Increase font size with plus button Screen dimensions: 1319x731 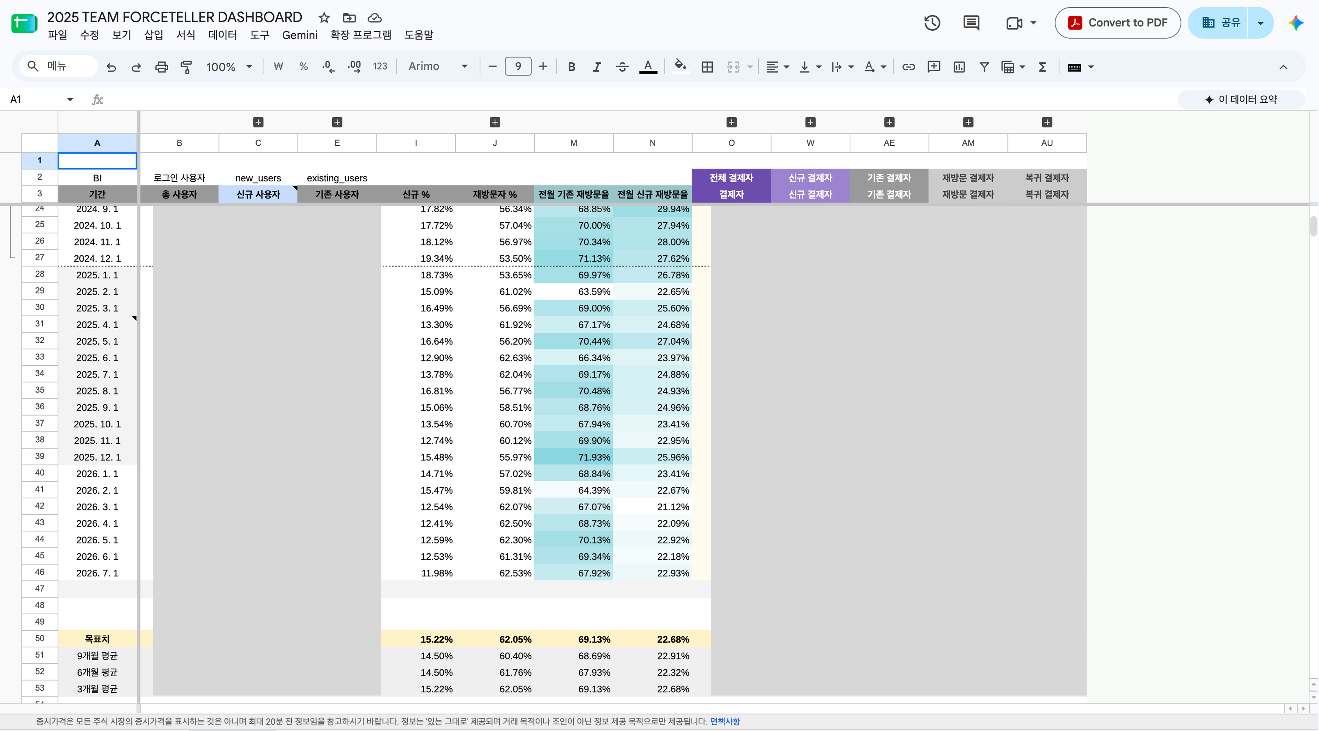point(543,67)
